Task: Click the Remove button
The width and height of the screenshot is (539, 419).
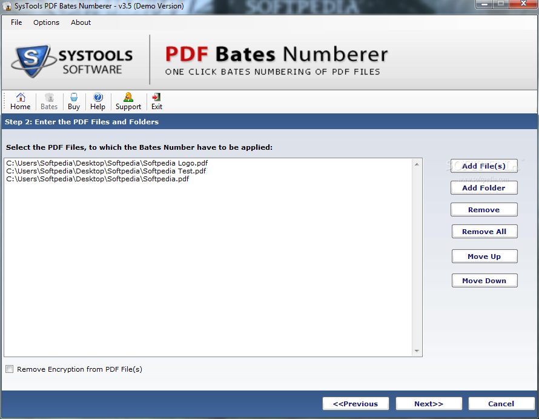Action: click(484, 210)
